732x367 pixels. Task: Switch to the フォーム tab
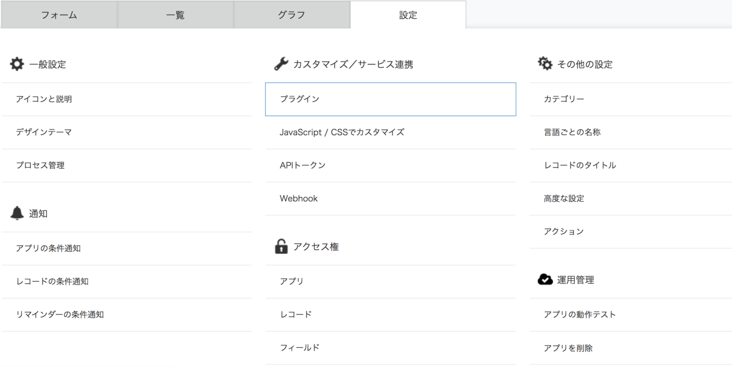(x=59, y=15)
